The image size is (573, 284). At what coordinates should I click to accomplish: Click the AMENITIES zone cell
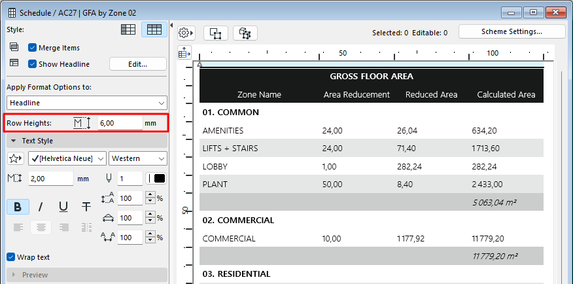tap(223, 130)
